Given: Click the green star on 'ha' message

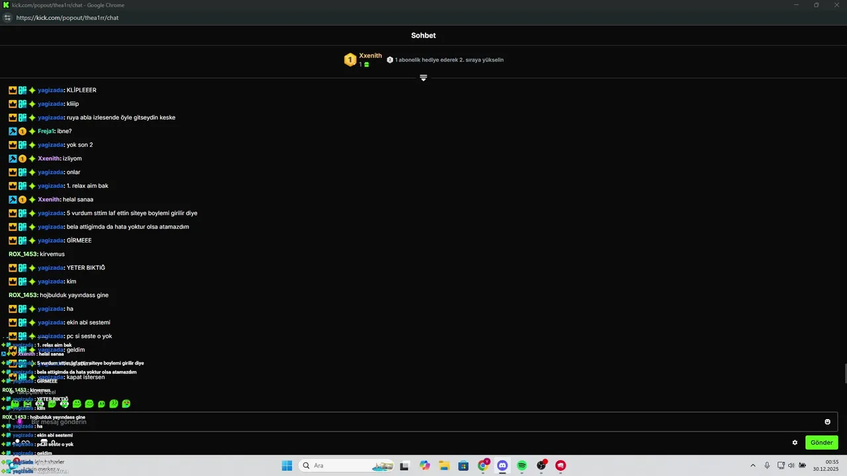Looking at the screenshot, I should coord(32,309).
